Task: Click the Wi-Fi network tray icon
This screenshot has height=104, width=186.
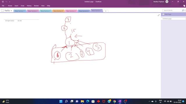Action: click(165, 101)
